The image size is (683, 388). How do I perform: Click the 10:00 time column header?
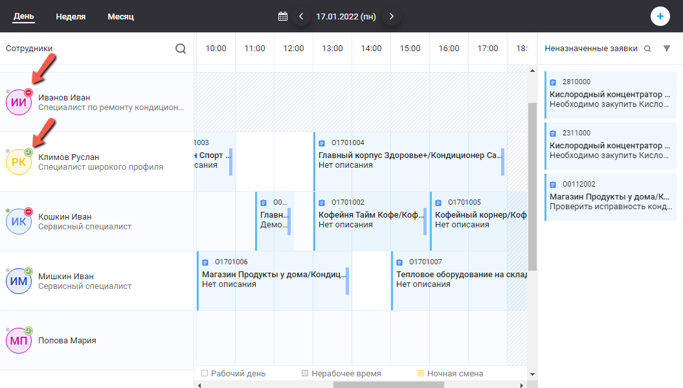tap(216, 49)
